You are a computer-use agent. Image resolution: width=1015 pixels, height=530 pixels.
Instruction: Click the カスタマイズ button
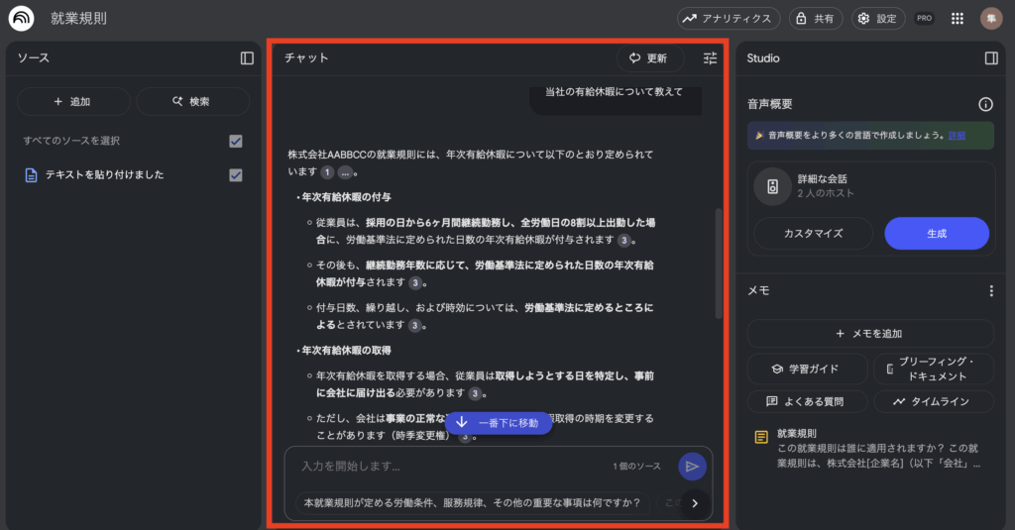click(x=813, y=234)
